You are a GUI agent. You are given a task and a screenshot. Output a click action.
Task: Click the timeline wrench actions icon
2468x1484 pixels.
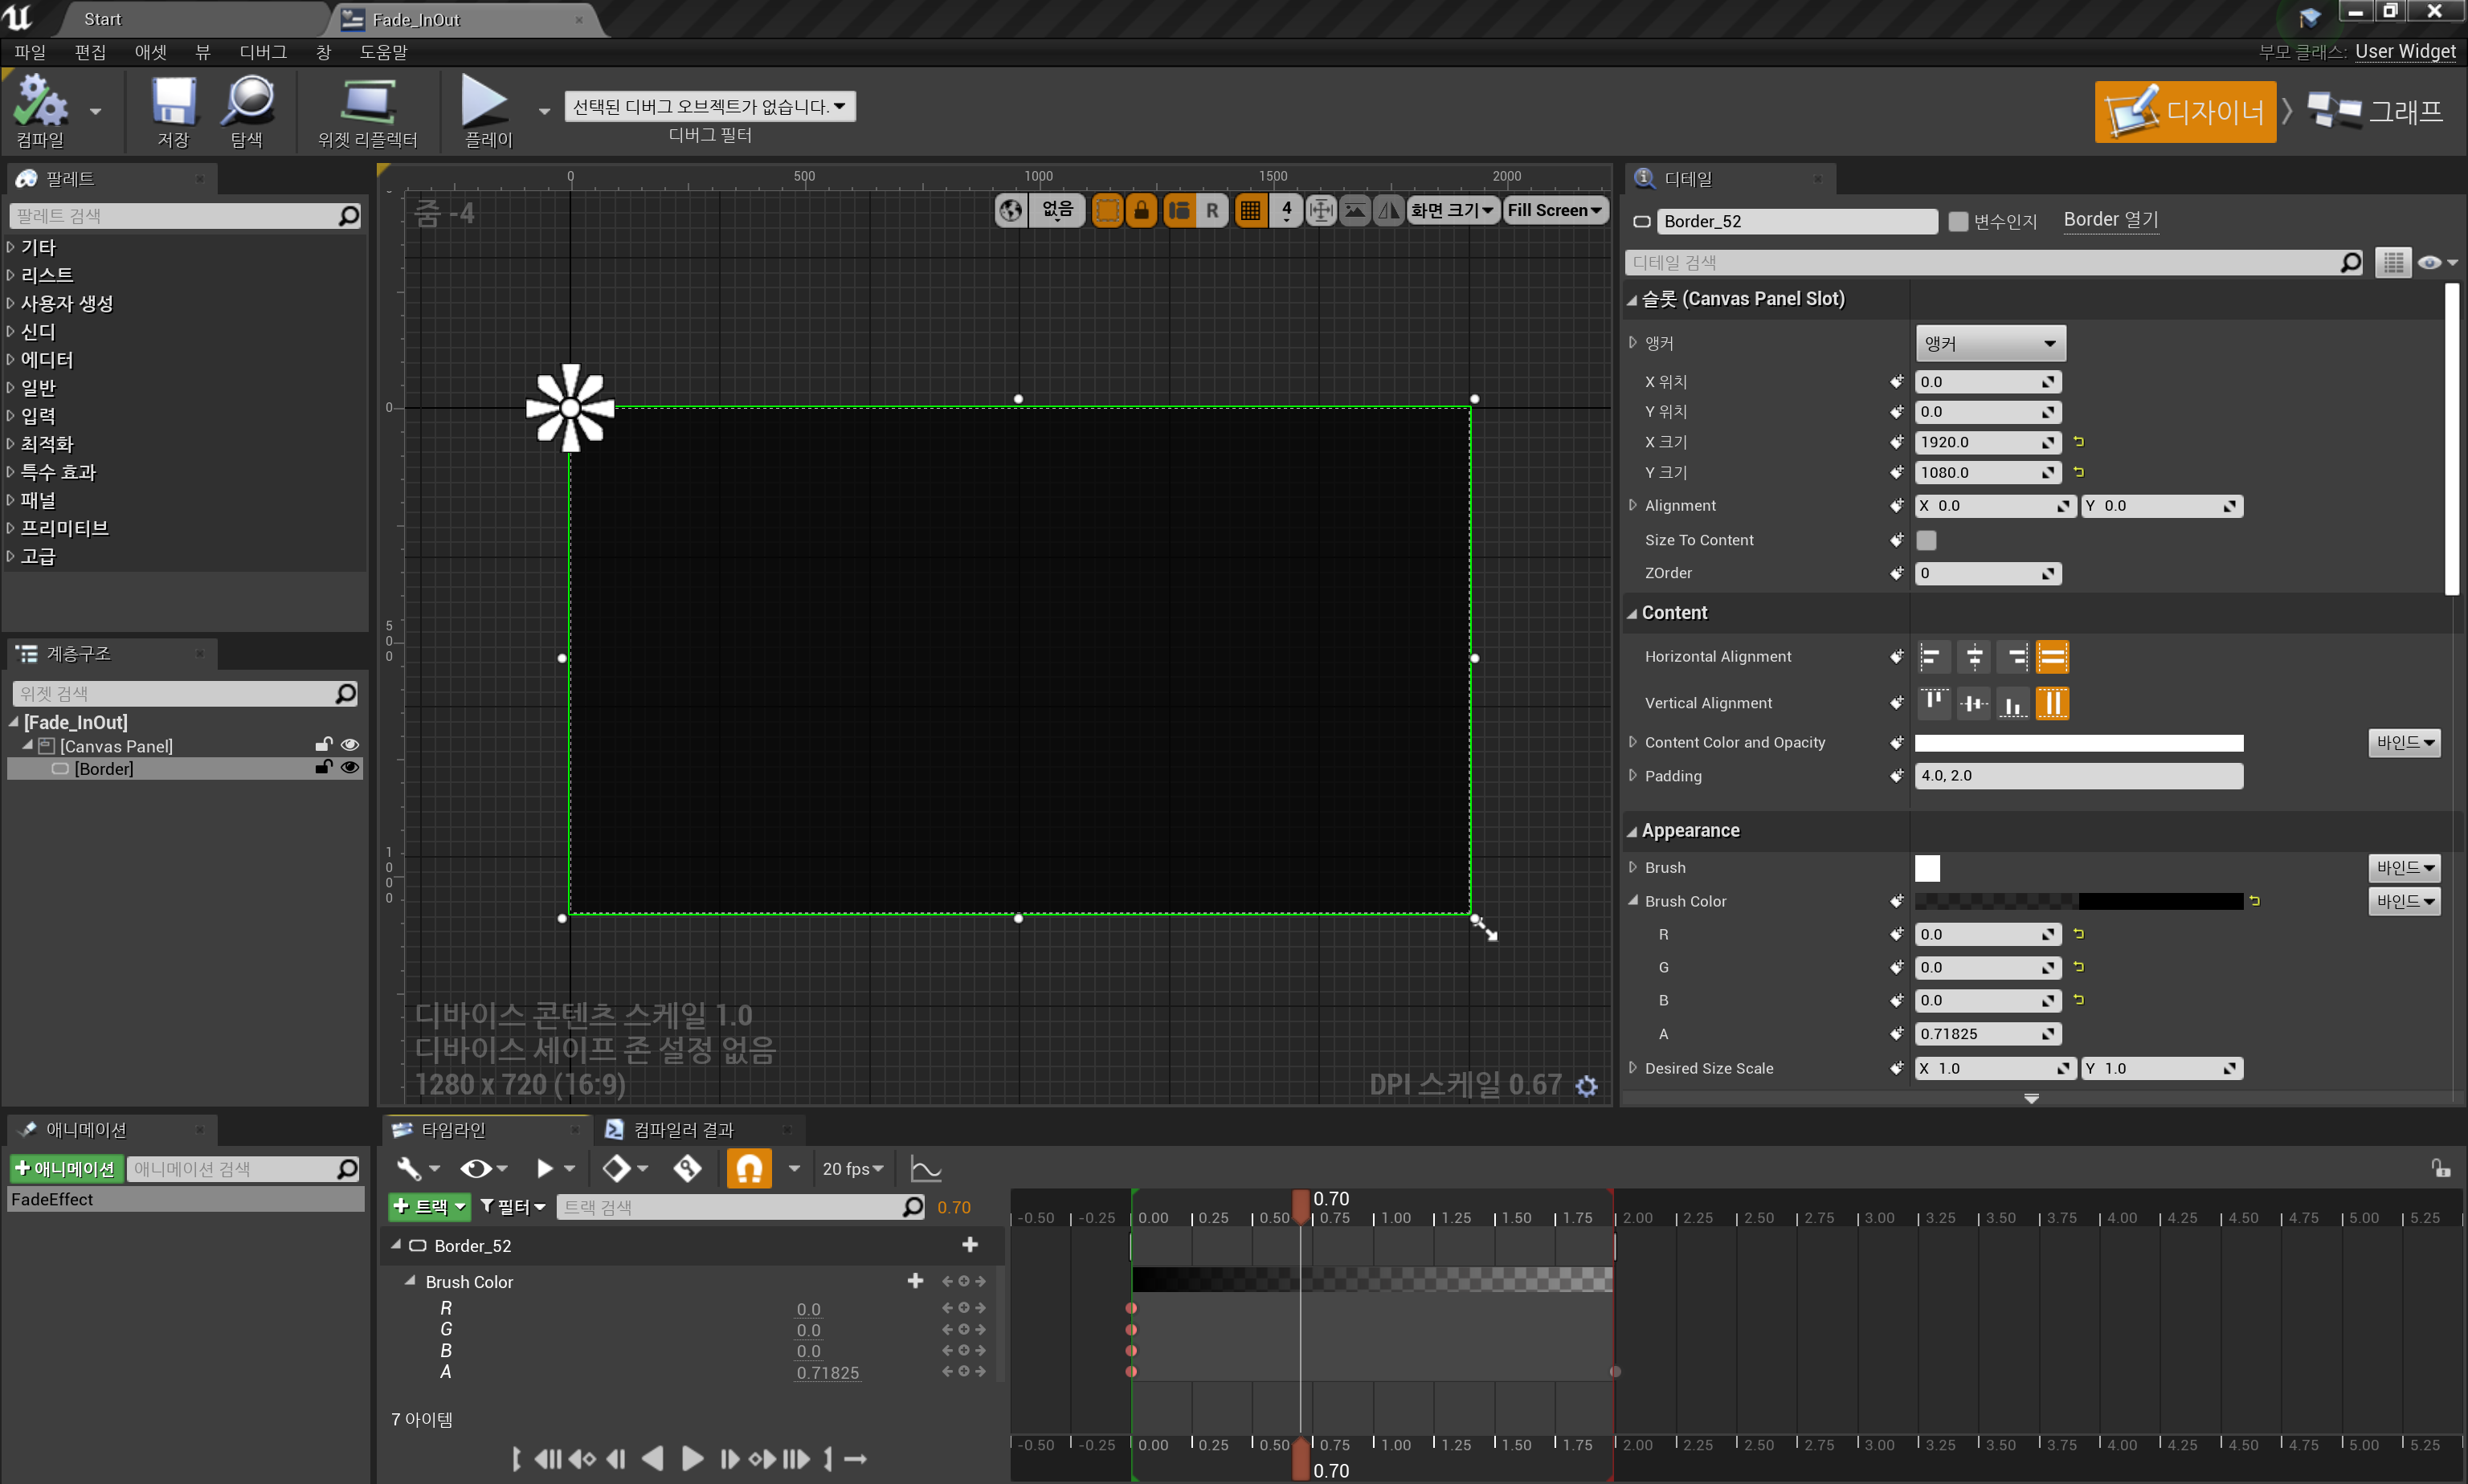409,1168
